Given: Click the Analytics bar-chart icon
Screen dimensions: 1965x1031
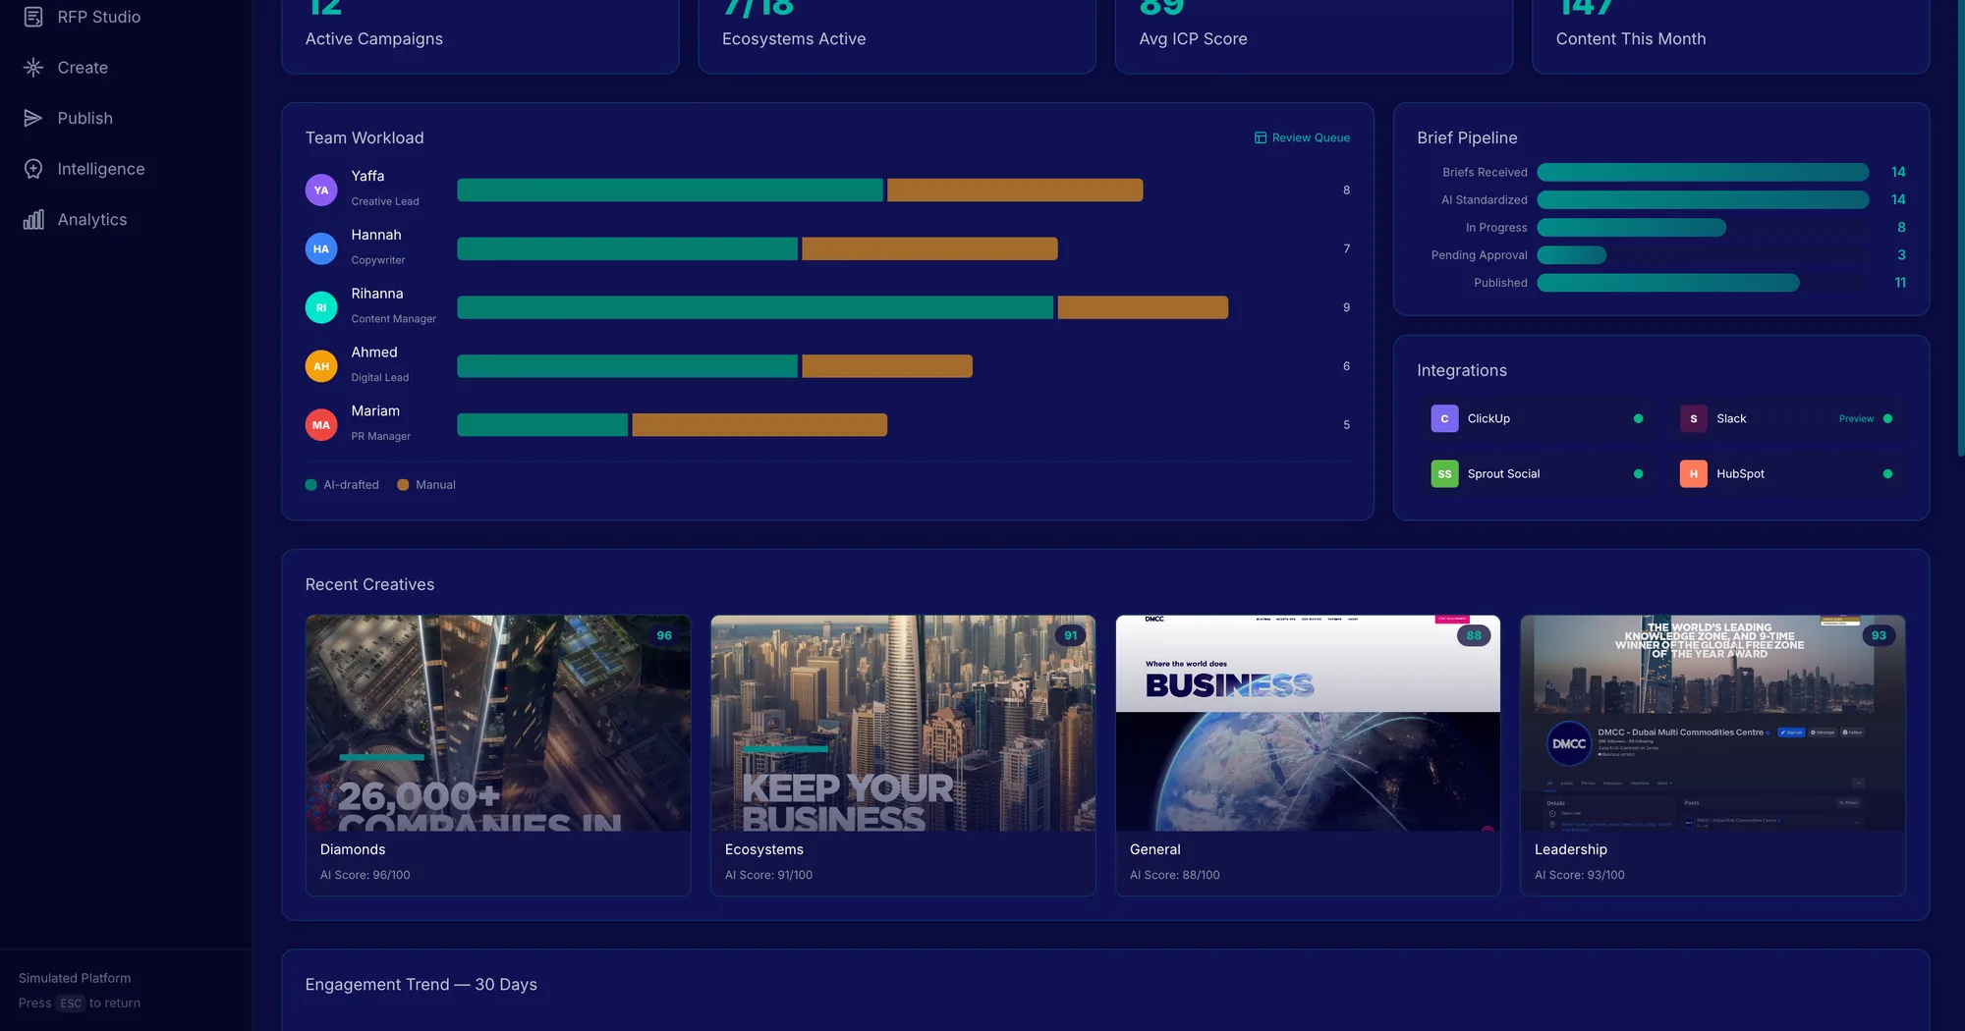Looking at the screenshot, I should 33,219.
